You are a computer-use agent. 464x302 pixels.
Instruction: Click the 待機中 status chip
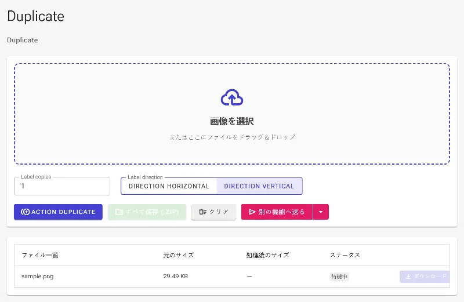point(339,276)
